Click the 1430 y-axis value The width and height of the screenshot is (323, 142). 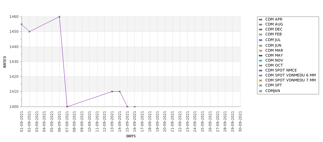14,62
